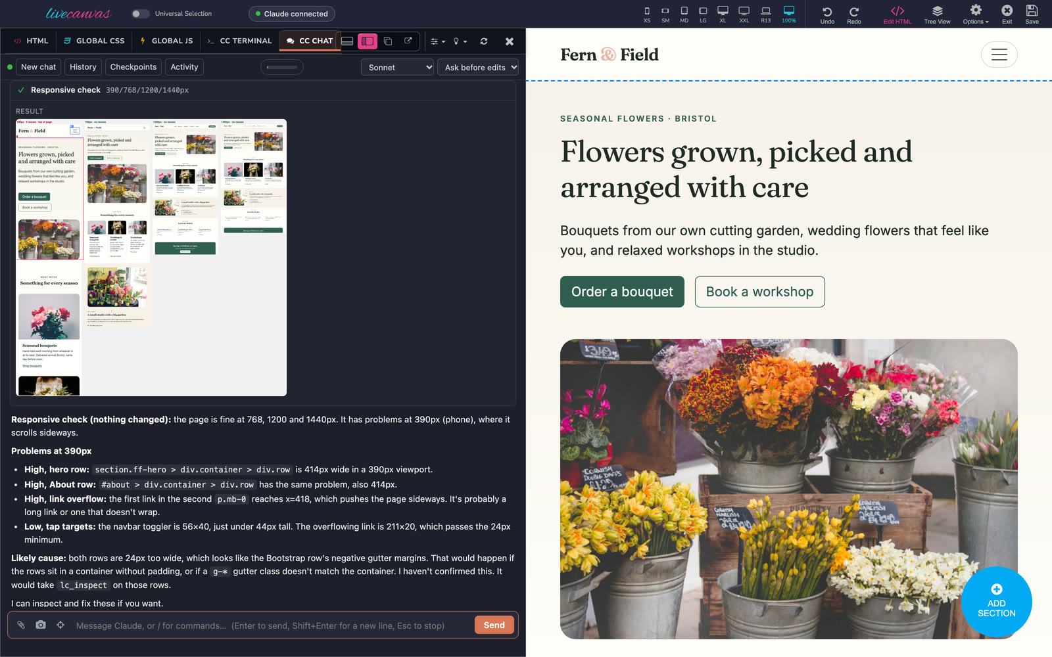Click the refresh icon in editor toolbar
This screenshot has width=1052, height=657.
(484, 41)
